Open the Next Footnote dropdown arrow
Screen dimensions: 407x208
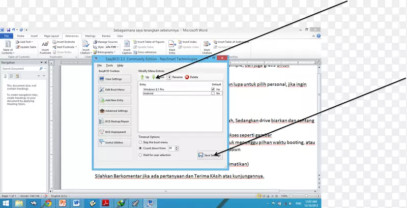[76, 47]
